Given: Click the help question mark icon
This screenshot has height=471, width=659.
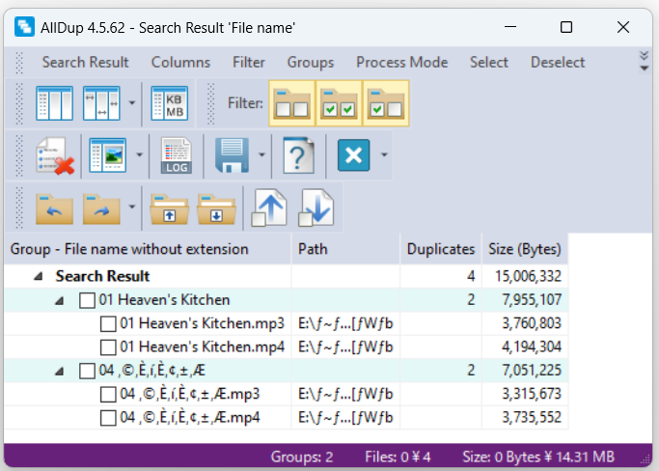Looking at the screenshot, I should pos(298,155).
